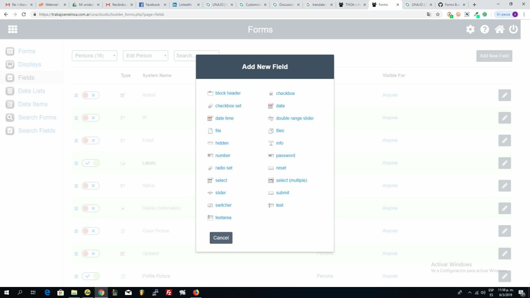Open the Edit Person dropdown

pos(145,56)
